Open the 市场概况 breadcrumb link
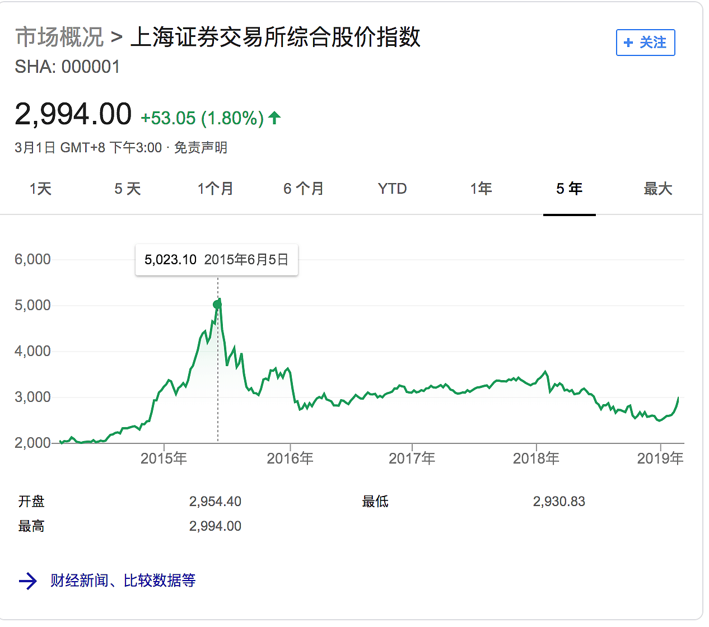The image size is (709, 627). coord(59,38)
